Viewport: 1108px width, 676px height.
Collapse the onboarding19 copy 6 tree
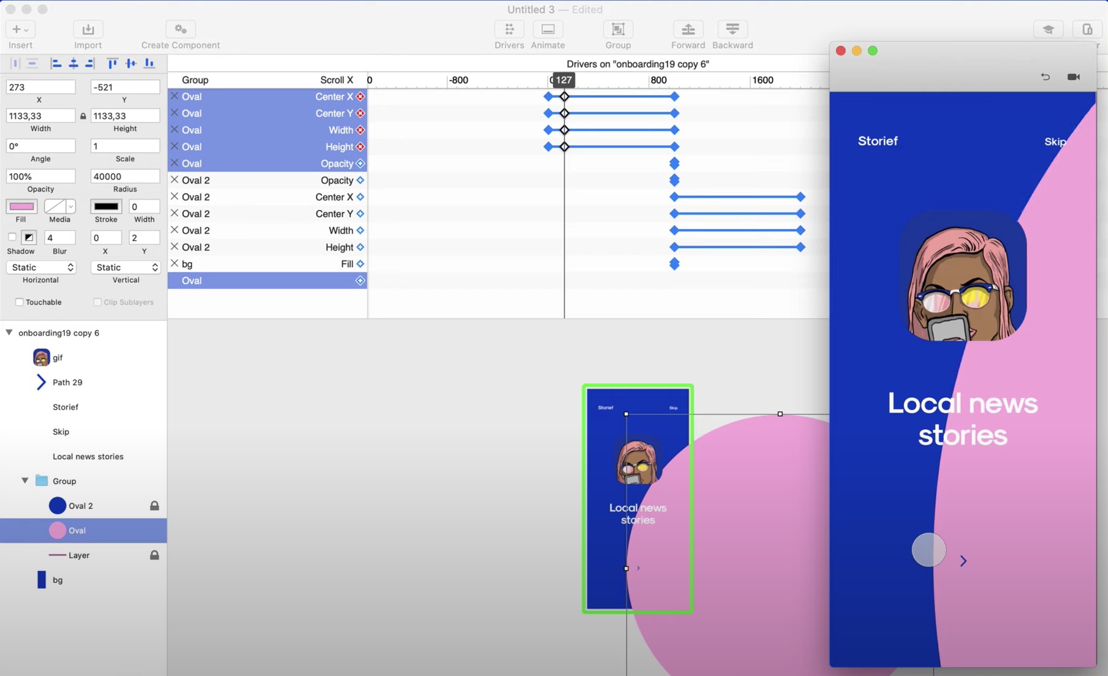tap(9, 332)
